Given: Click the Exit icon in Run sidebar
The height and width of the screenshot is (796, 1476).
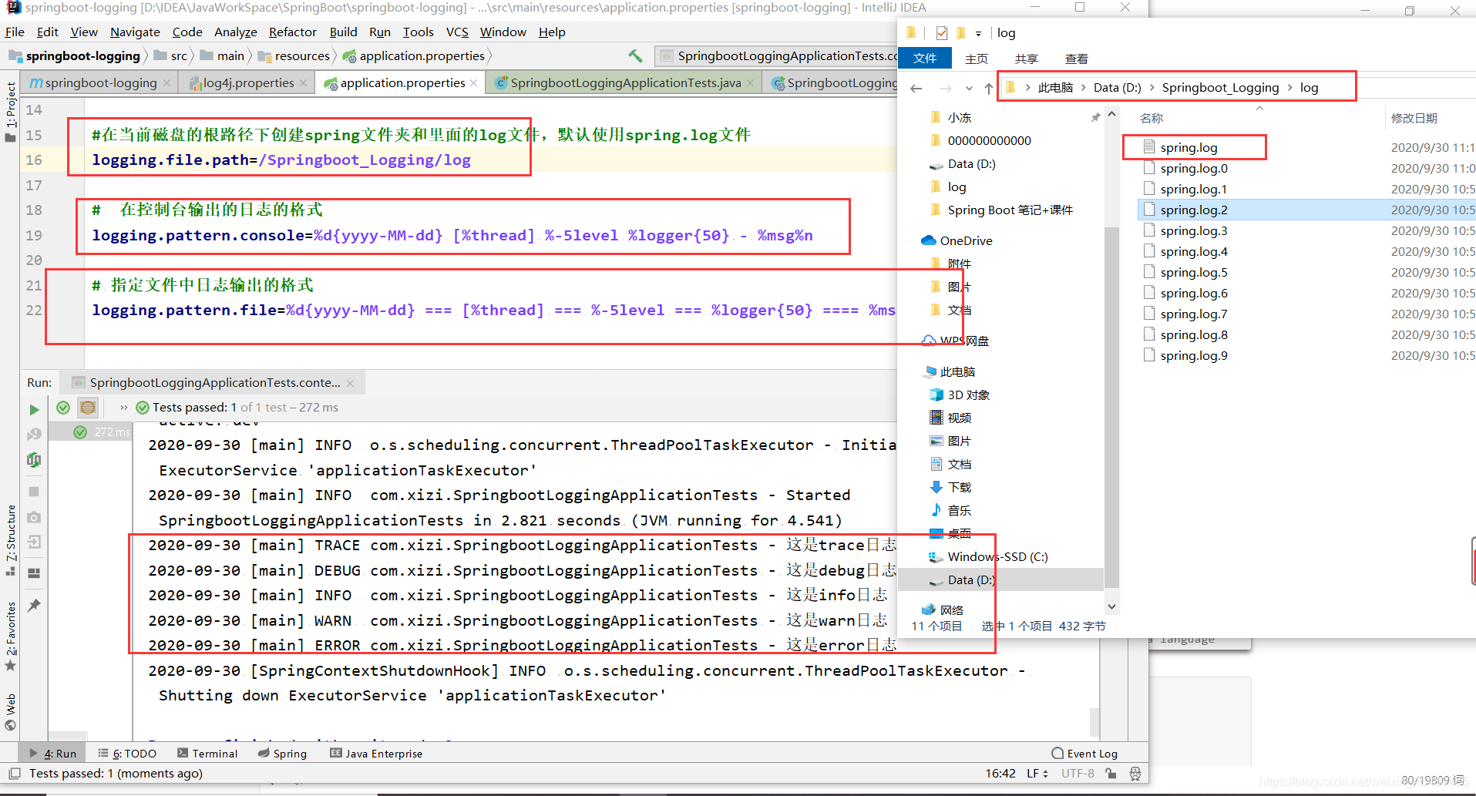Looking at the screenshot, I should tap(34, 542).
